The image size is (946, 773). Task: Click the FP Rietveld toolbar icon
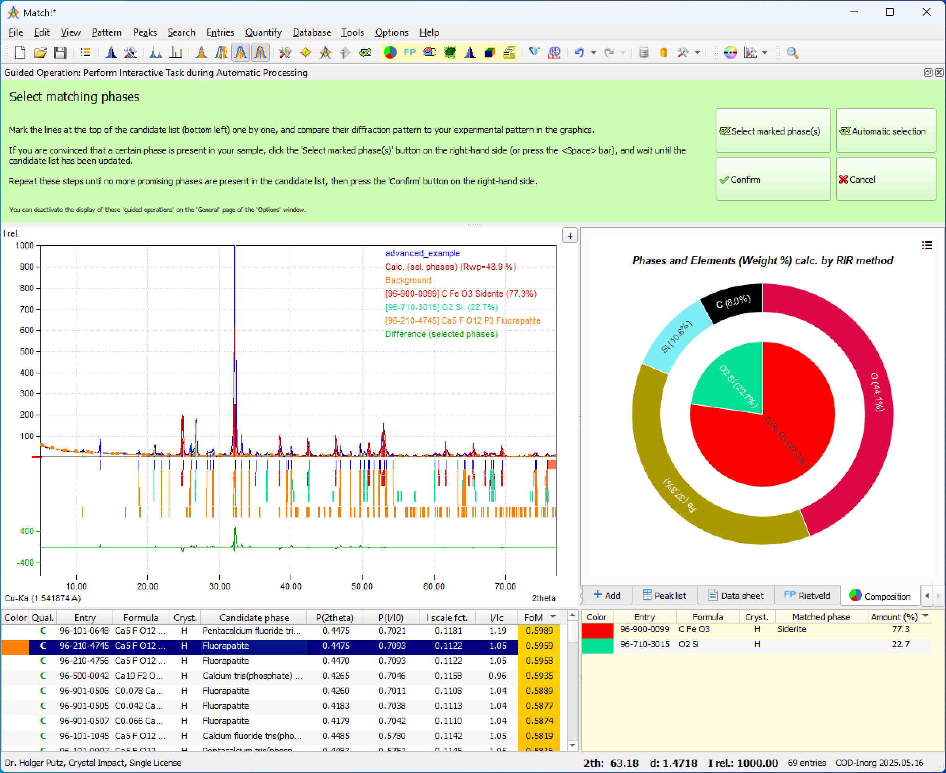click(x=410, y=53)
